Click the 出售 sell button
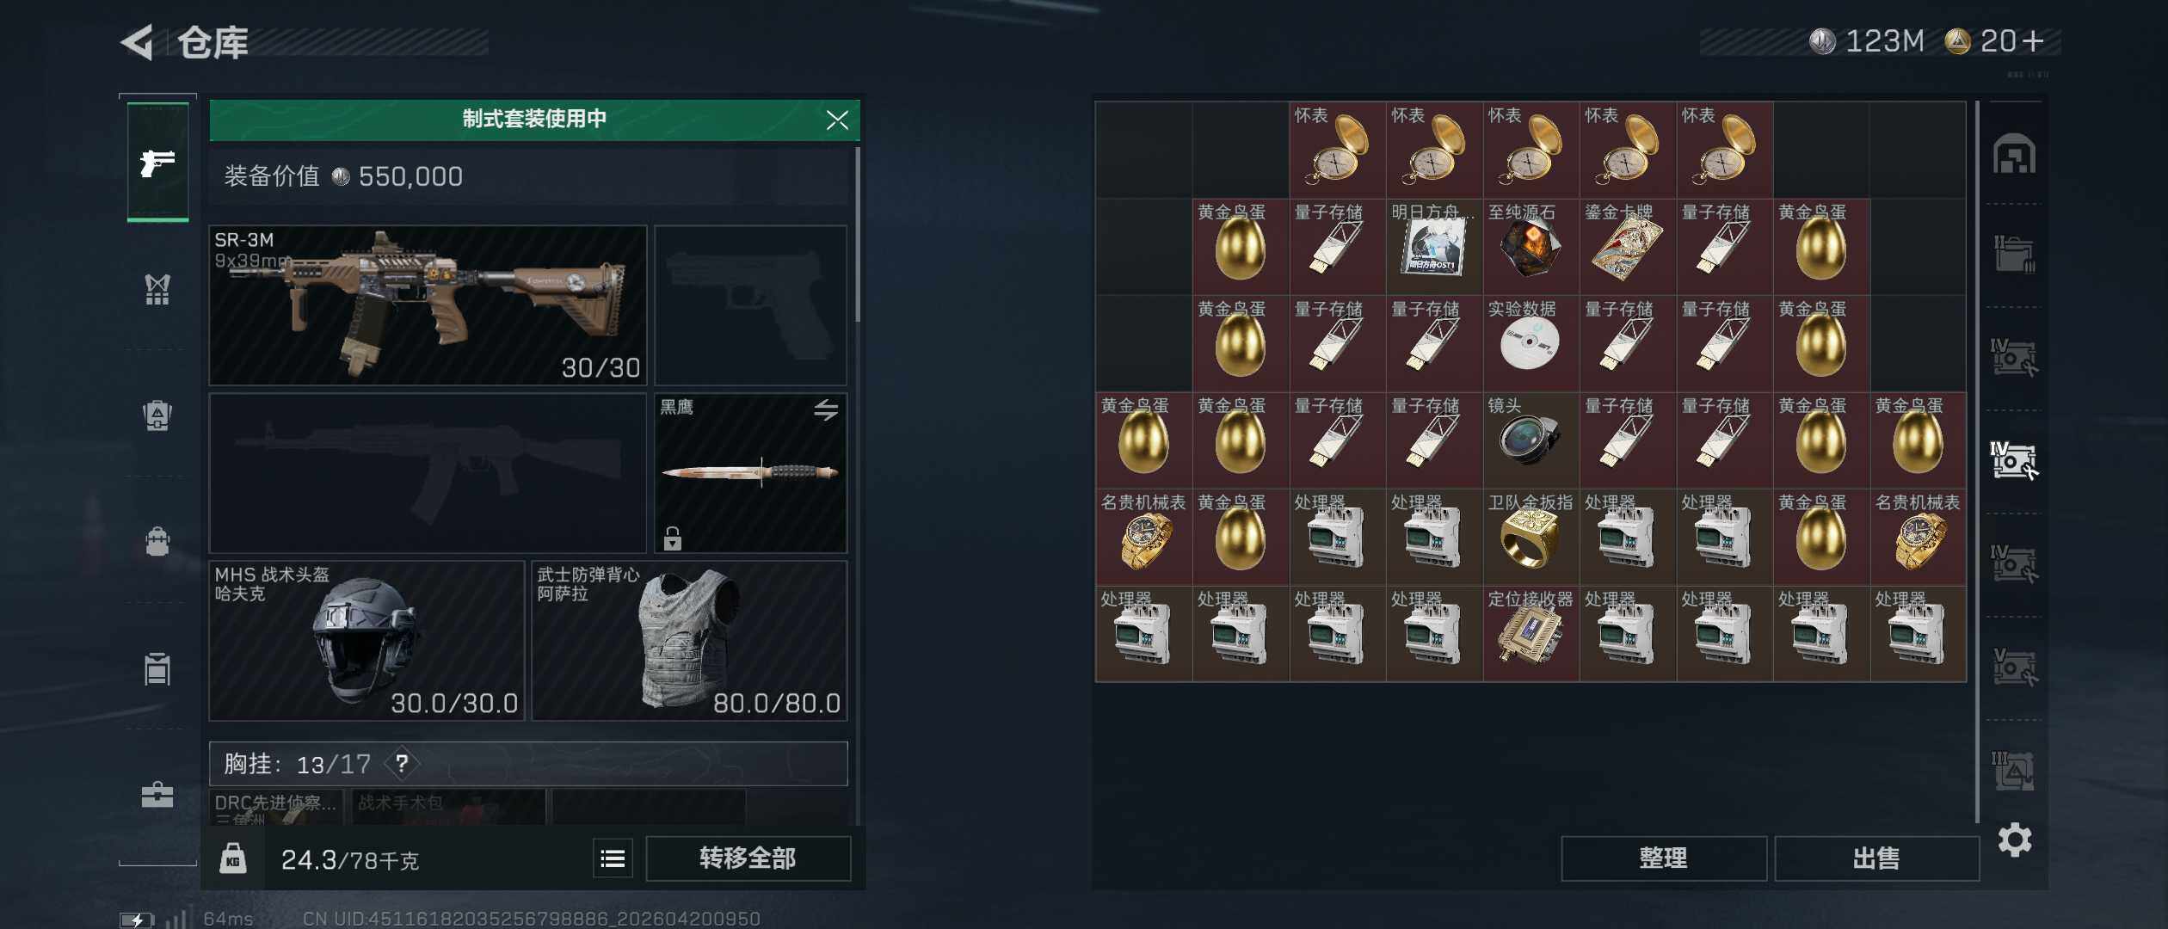Screen dimensions: 2168x929 (x=1876, y=858)
